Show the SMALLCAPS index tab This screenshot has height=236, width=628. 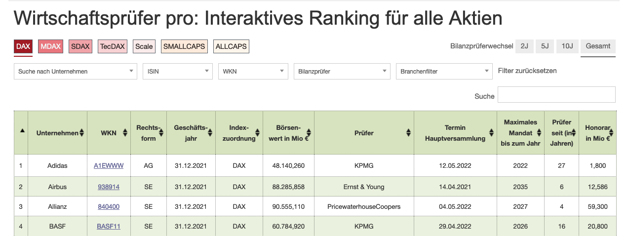(184, 46)
